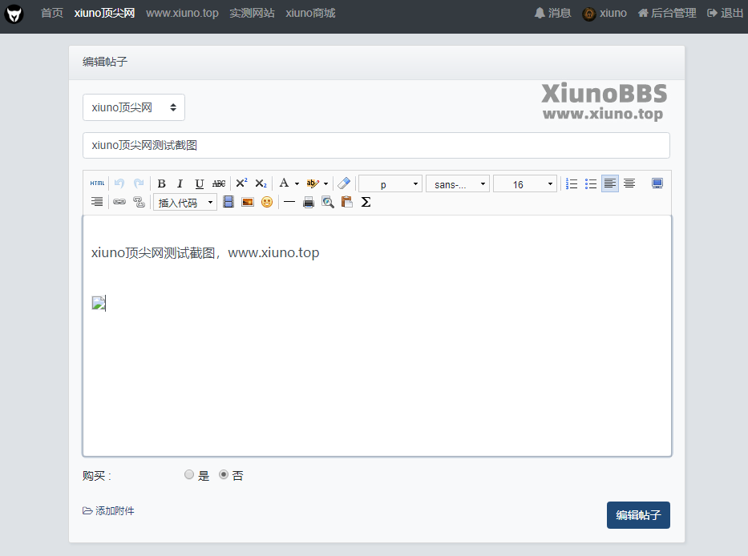Toggle underline formatting
This screenshot has height=556, width=748.
pyautogui.click(x=200, y=183)
